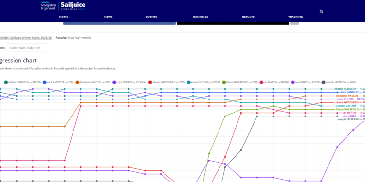The width and height of the screenshot is (365, 182).
Task: Click Luke FISHER line-end label at chart right
Action: click(351, 99)
